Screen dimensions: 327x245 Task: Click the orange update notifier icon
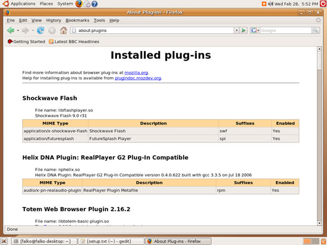(x=264, y=4)
